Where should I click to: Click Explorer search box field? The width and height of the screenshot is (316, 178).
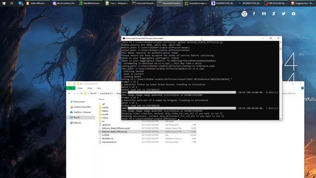click(292, 93)
